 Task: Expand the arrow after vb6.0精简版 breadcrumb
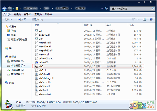pyautogui.click(x=72, y=8)
